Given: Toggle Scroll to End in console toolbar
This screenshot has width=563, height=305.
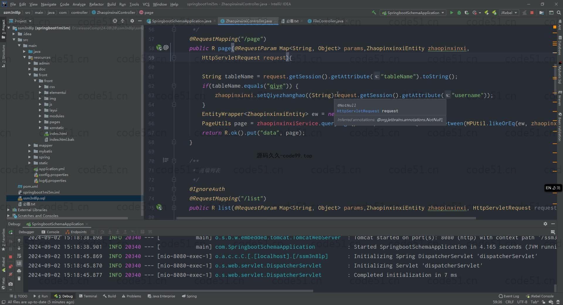Looking at the screenshot, I should point(19,263).
